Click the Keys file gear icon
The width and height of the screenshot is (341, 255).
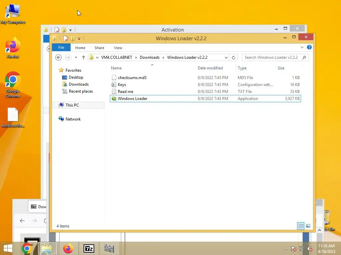tap(114, 85)
